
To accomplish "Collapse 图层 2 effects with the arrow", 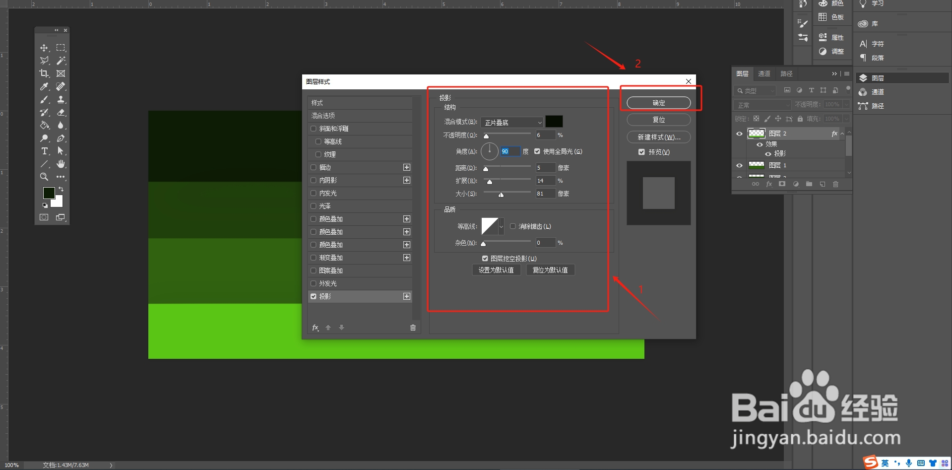I will tap(842, 134).
